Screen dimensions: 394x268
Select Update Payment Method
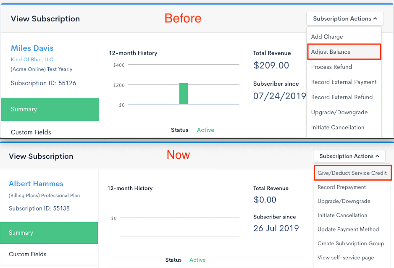point(348,229)
